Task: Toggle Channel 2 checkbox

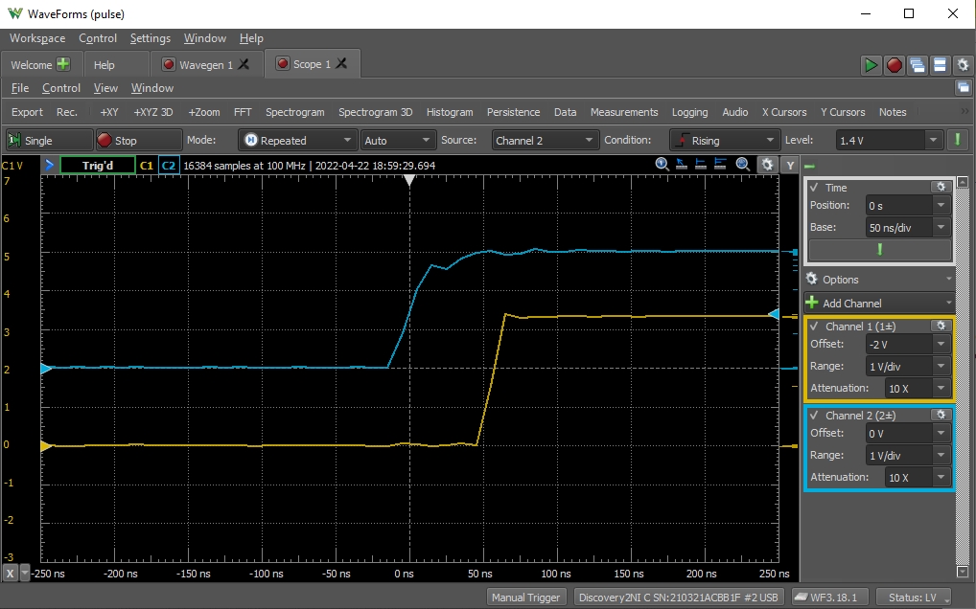Action: pos(814,416)
